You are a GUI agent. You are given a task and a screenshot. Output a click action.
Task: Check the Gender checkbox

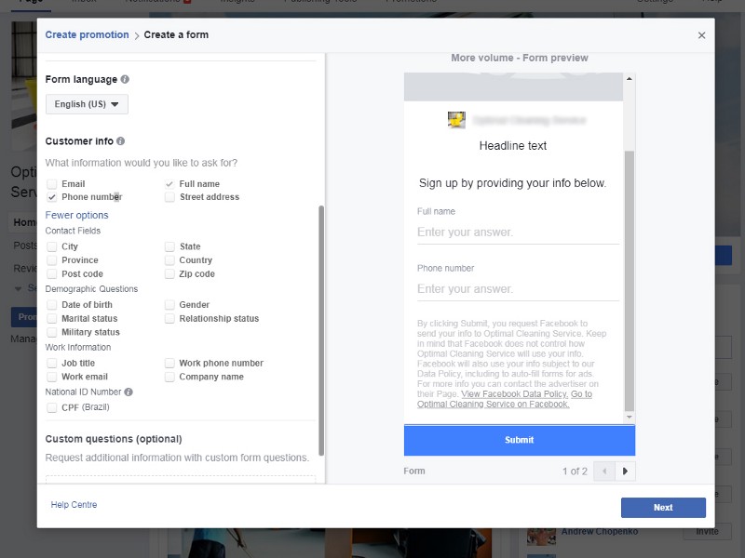169,305
